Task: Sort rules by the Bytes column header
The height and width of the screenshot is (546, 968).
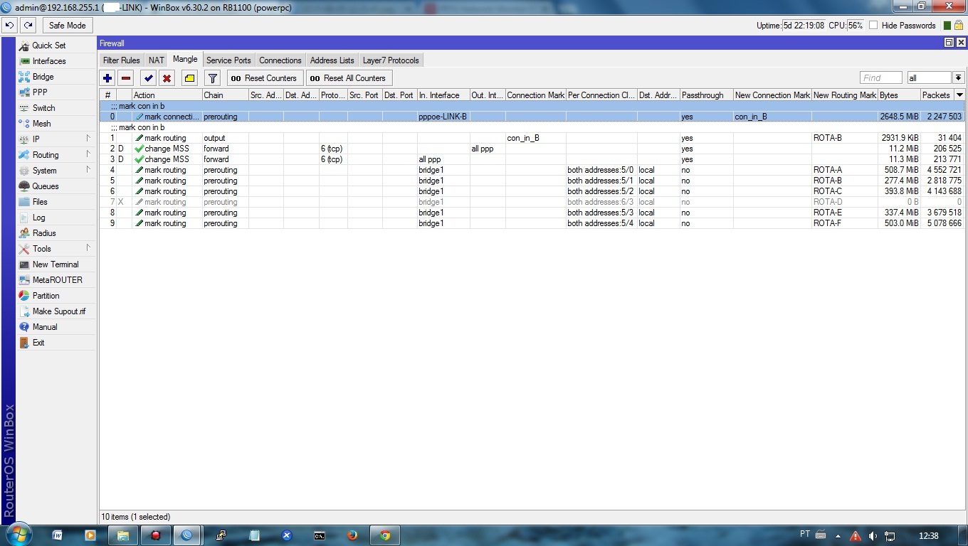Action: (x=898, y=95)
